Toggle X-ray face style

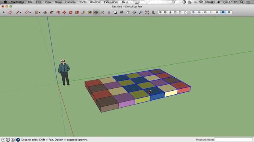coord(193,12)
